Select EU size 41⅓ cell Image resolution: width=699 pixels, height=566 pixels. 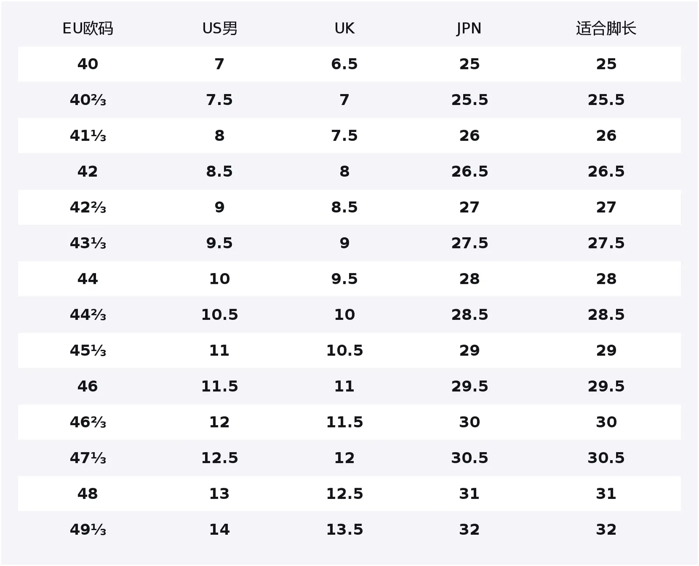coord(88,136)
